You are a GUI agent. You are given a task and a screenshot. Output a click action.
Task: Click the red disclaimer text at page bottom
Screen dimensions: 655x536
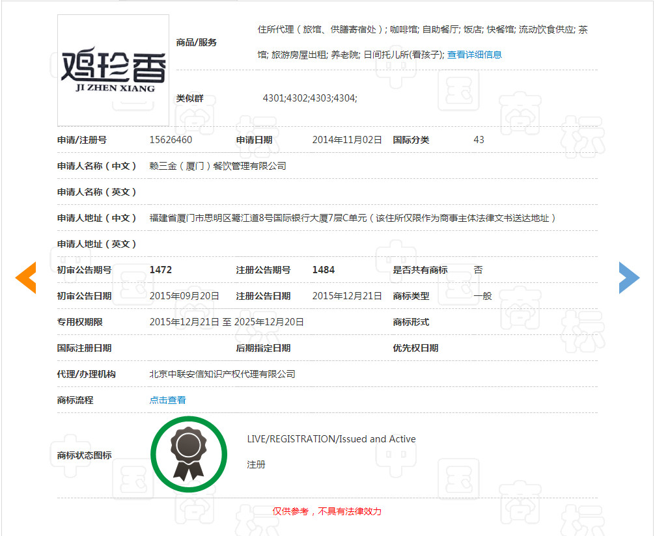(x=327, y=511)
